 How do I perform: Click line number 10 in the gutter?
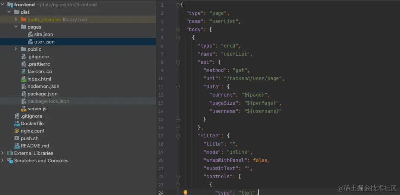point(161,78)
